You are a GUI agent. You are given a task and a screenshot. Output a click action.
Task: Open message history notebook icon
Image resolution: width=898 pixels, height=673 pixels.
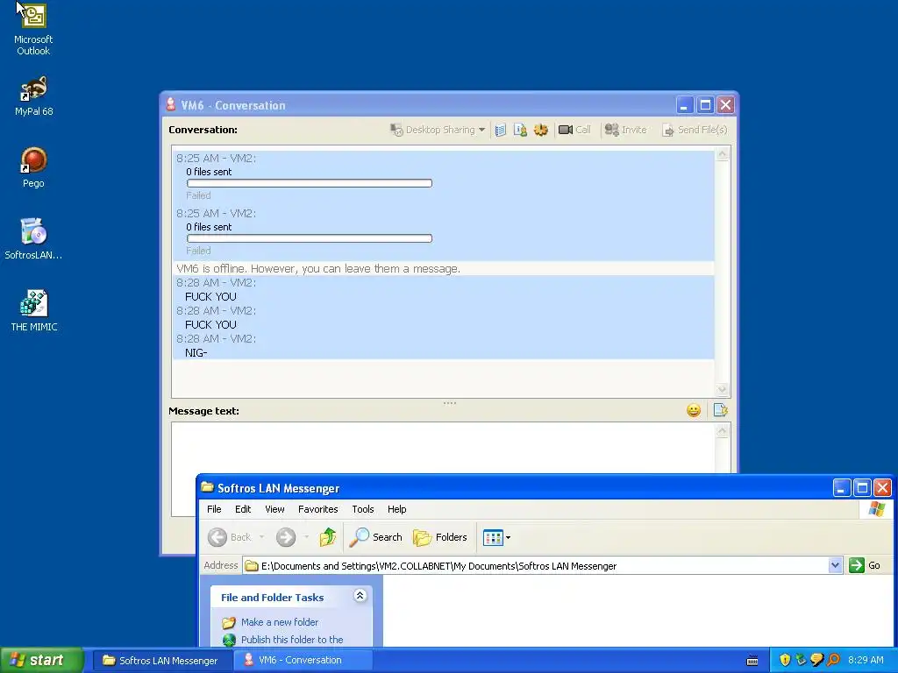pos(501,130)
